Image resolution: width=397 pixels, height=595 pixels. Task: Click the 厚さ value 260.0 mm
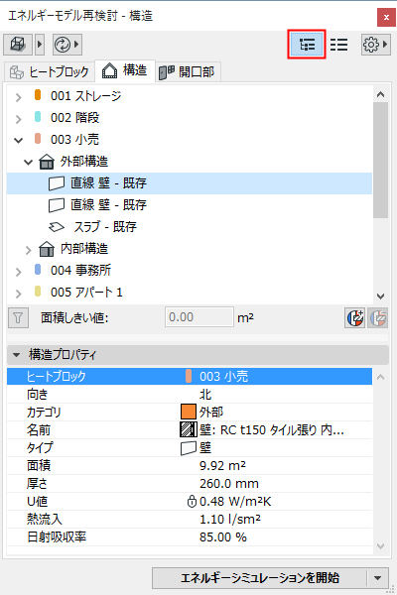(x=229, y=484)
